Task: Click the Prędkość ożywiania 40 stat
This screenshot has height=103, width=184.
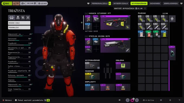Action: coord(19,71)
